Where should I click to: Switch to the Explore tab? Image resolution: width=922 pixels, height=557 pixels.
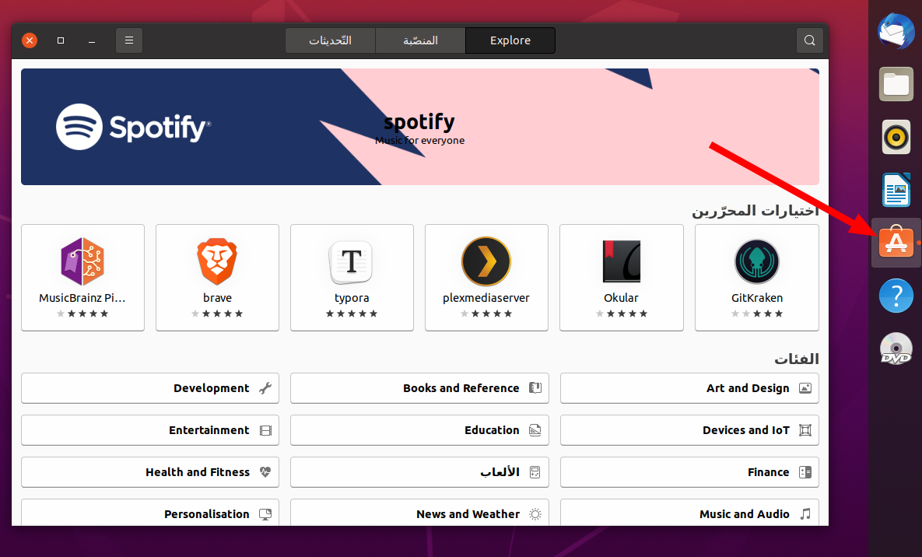click(x=510, y=40)
